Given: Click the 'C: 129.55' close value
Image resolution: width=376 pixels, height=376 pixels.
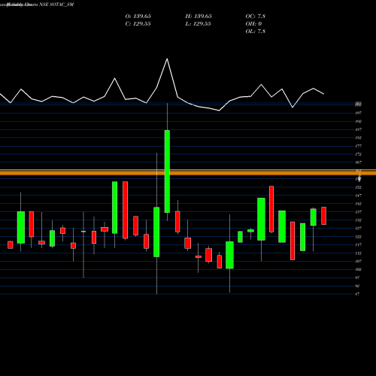Looking at the screenshot, I should [x=138, y=24].
